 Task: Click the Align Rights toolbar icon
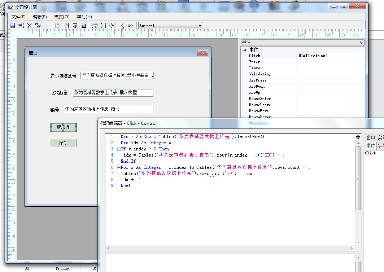[66, 26]
